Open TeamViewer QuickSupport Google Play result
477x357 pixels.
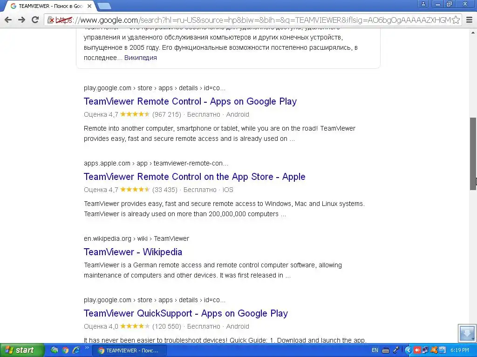185,313
